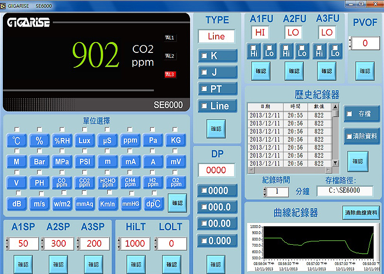Select the mV unit button
The height and width of the screenshot is (274, 384).
[175, 162]
